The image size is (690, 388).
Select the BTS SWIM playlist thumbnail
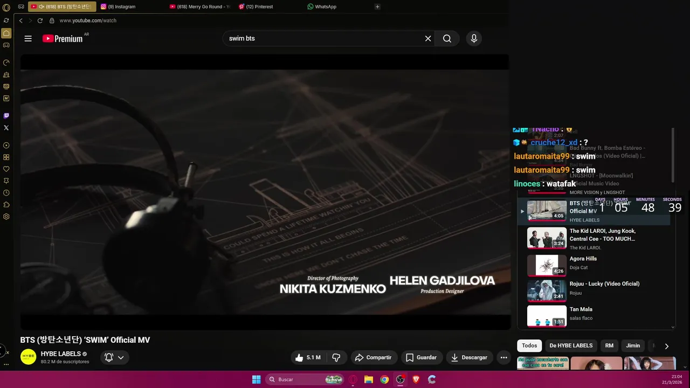tap(547, 210)
